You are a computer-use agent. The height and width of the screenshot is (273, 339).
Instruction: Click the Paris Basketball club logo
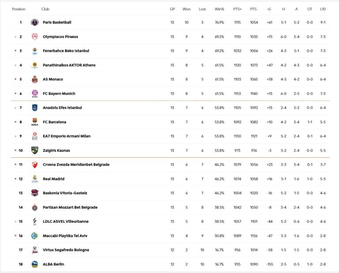35,23
